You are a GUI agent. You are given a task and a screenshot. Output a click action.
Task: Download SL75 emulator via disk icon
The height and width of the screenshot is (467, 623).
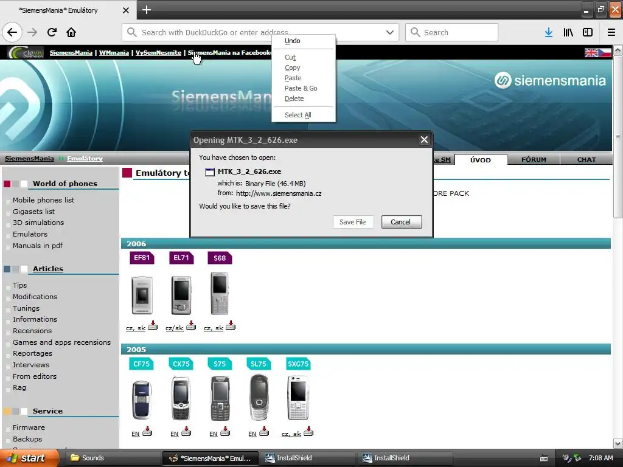coord(264,431)
